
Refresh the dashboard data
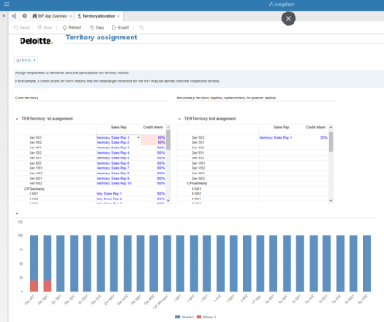(x=72, y=28)
